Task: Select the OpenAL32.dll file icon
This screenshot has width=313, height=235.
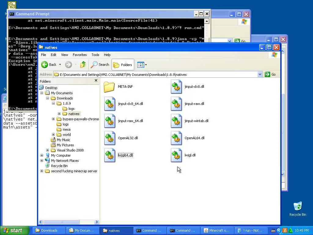Action: point(110,138)
